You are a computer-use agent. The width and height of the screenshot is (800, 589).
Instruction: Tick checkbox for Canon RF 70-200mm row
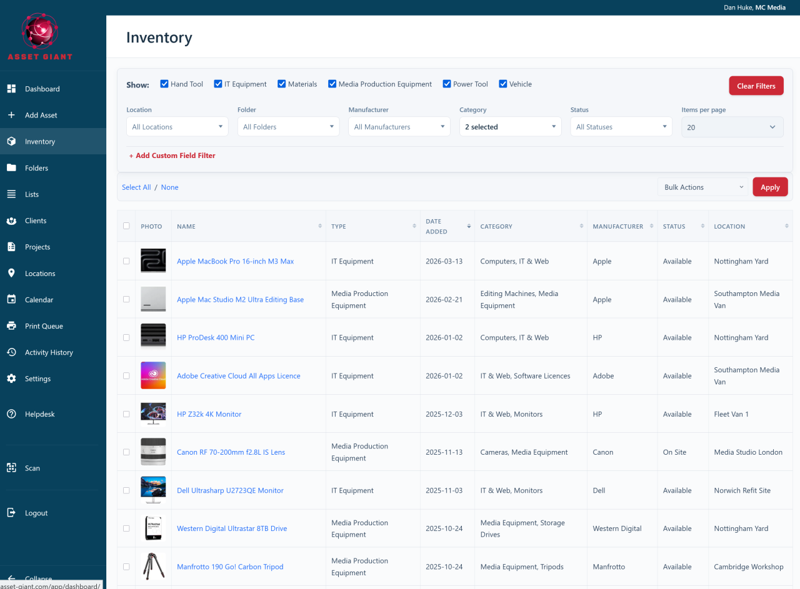coord(126,452)
